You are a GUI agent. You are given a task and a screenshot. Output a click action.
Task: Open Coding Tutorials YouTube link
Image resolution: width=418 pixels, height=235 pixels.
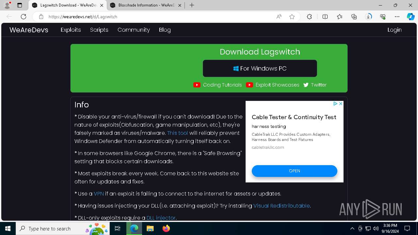tap(217, 85)
